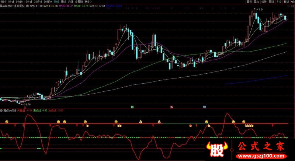Switch to the 周线 weekly chart tab
This screenshot has height=161, width=295.
coord(64,2)
